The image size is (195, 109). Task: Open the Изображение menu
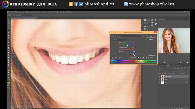click(29, 12)
